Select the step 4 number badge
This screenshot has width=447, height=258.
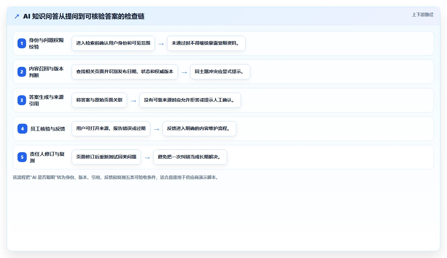[x=22, y=129]
